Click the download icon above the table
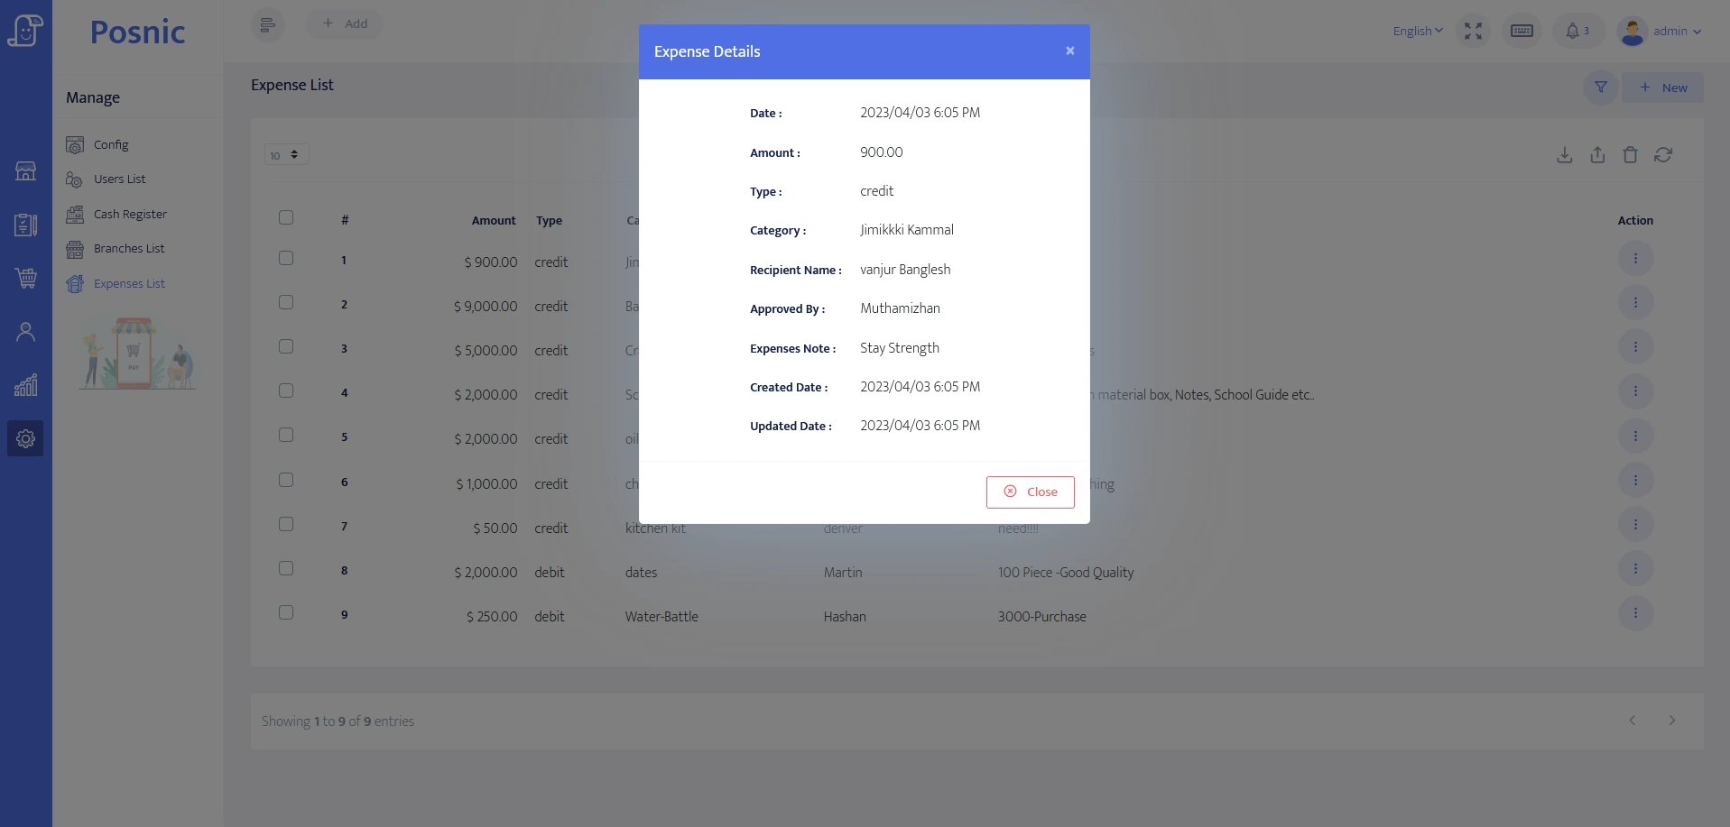This screenshot has width=1730, height=827. [1565, 155]
